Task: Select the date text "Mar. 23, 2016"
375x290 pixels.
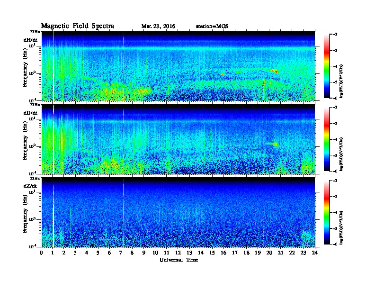Action: (x=158, y=26)
